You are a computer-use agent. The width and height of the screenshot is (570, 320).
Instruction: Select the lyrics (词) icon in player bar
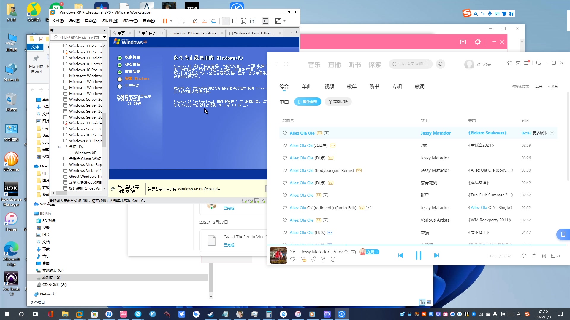point(544,256)
